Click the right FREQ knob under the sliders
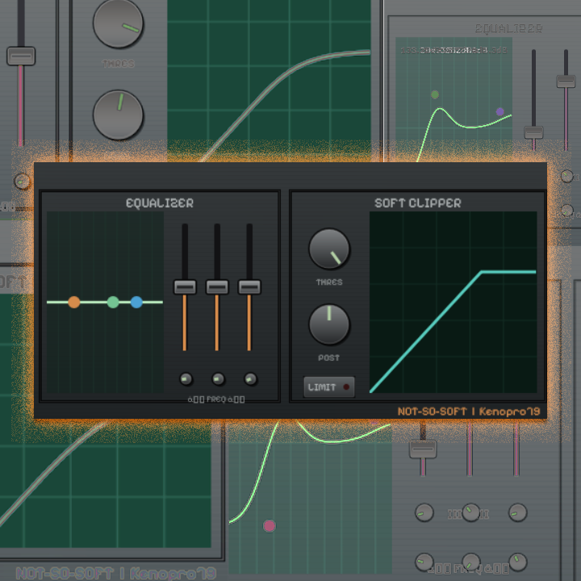This screenshot has width=581, height=581. 250,379
